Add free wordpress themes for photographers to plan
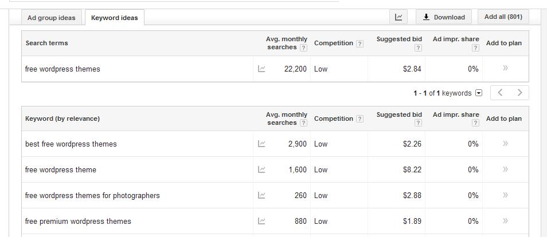 point(505,195)
